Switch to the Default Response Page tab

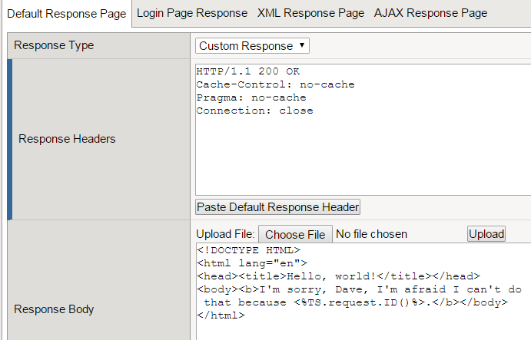(66, 13)
